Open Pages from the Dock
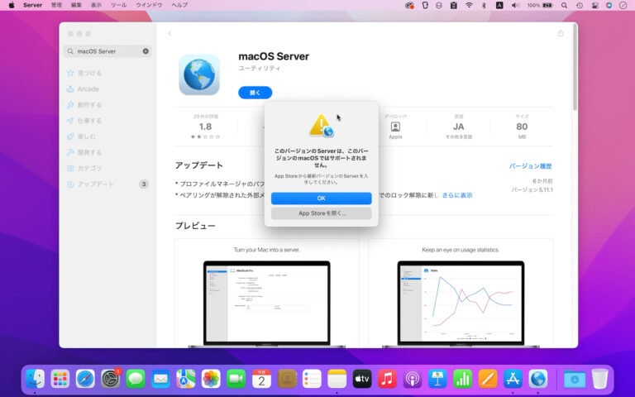 click(488, 379)
